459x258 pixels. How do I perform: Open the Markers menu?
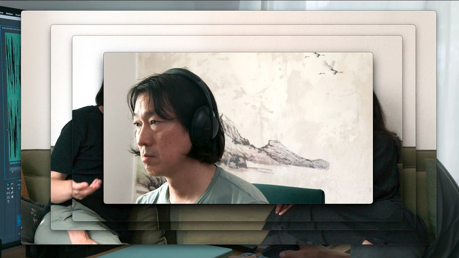(9, 14)
